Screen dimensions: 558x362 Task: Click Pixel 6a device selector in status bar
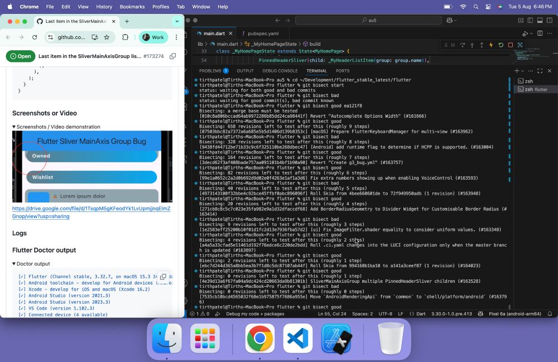[x=515, y=314]
